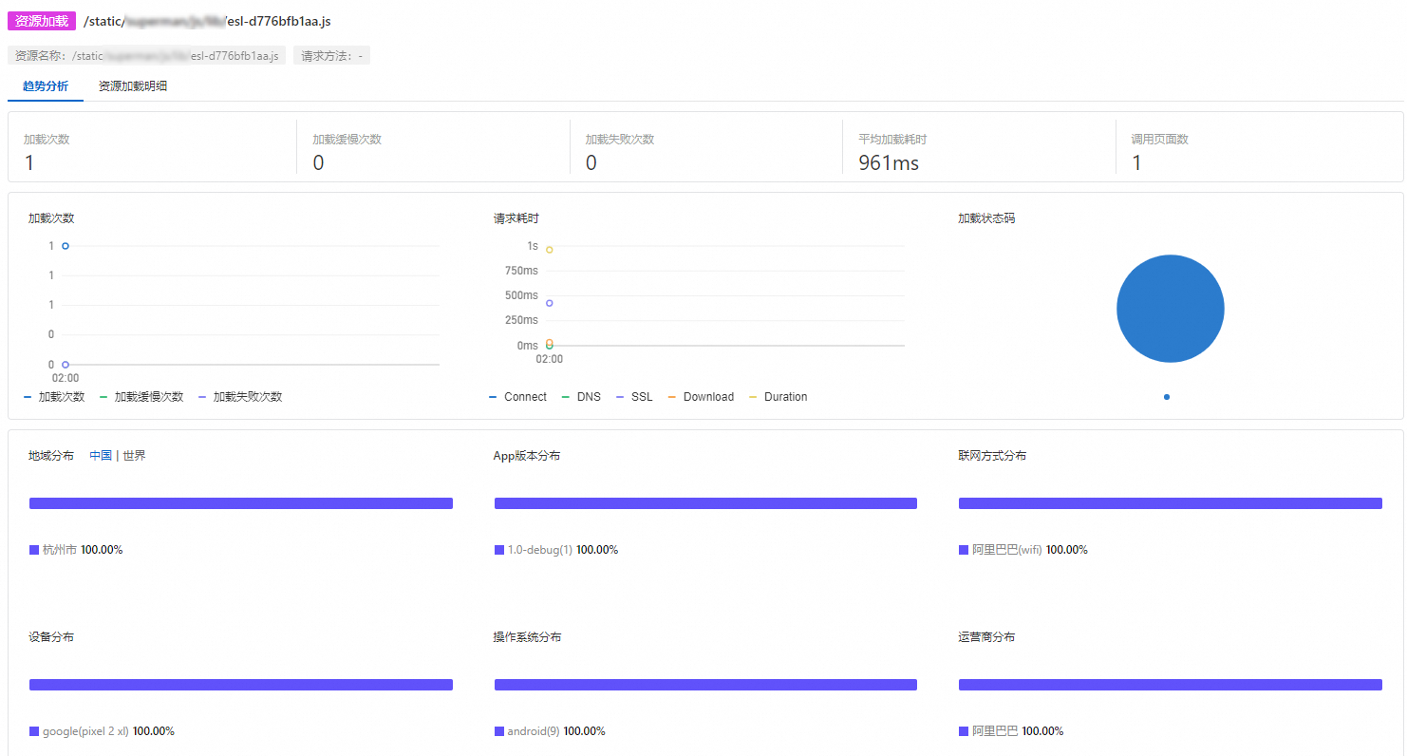Select the 阿里巴巴(wifi) network legend entry
This screenshot has height=756, width=1407.
(1023, 550)
